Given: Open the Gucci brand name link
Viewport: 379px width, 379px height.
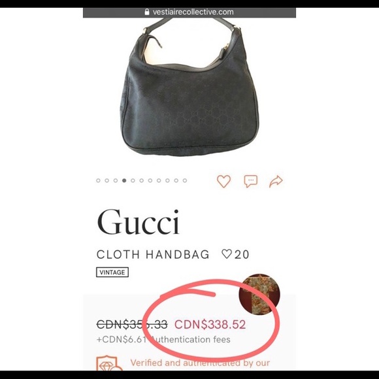Looking at the screenshot, I should (138, 222).
